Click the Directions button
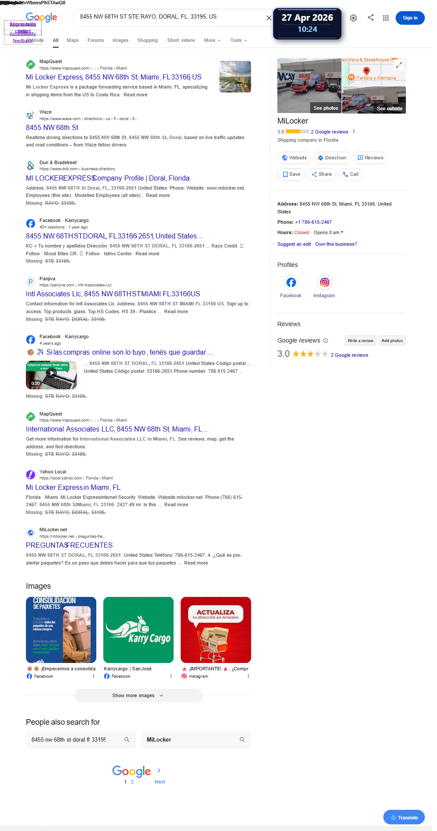437x831 pixels. tap(332, 158)
